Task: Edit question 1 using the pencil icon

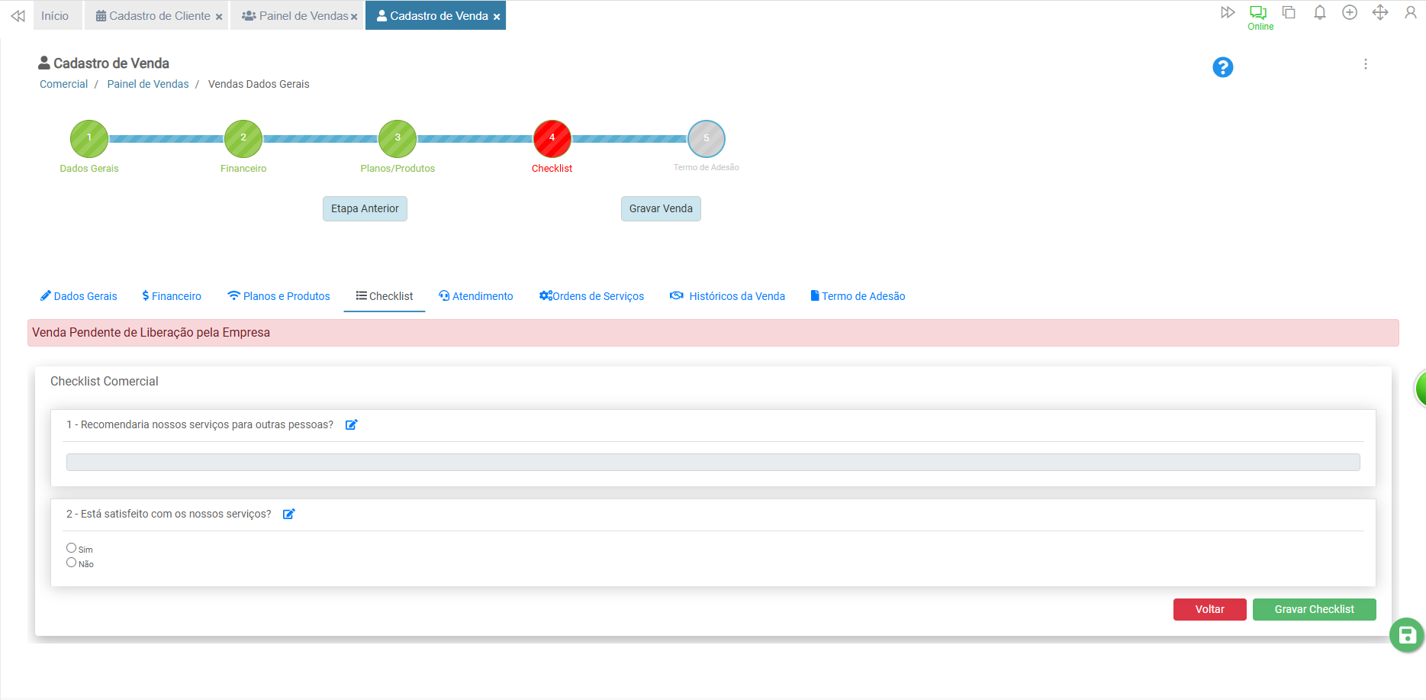Action: [x=351, y=425]
